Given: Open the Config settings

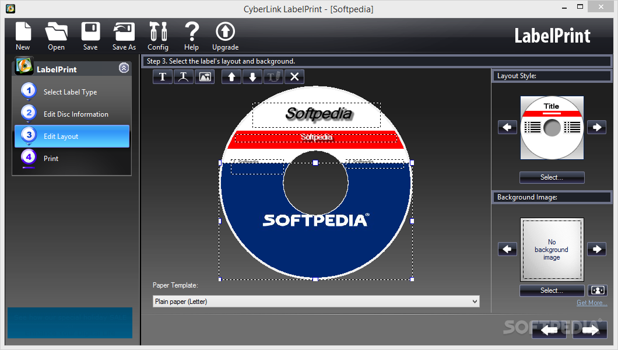Looking at the screenshot, I should pyautogui.click(x=158, y=36).
